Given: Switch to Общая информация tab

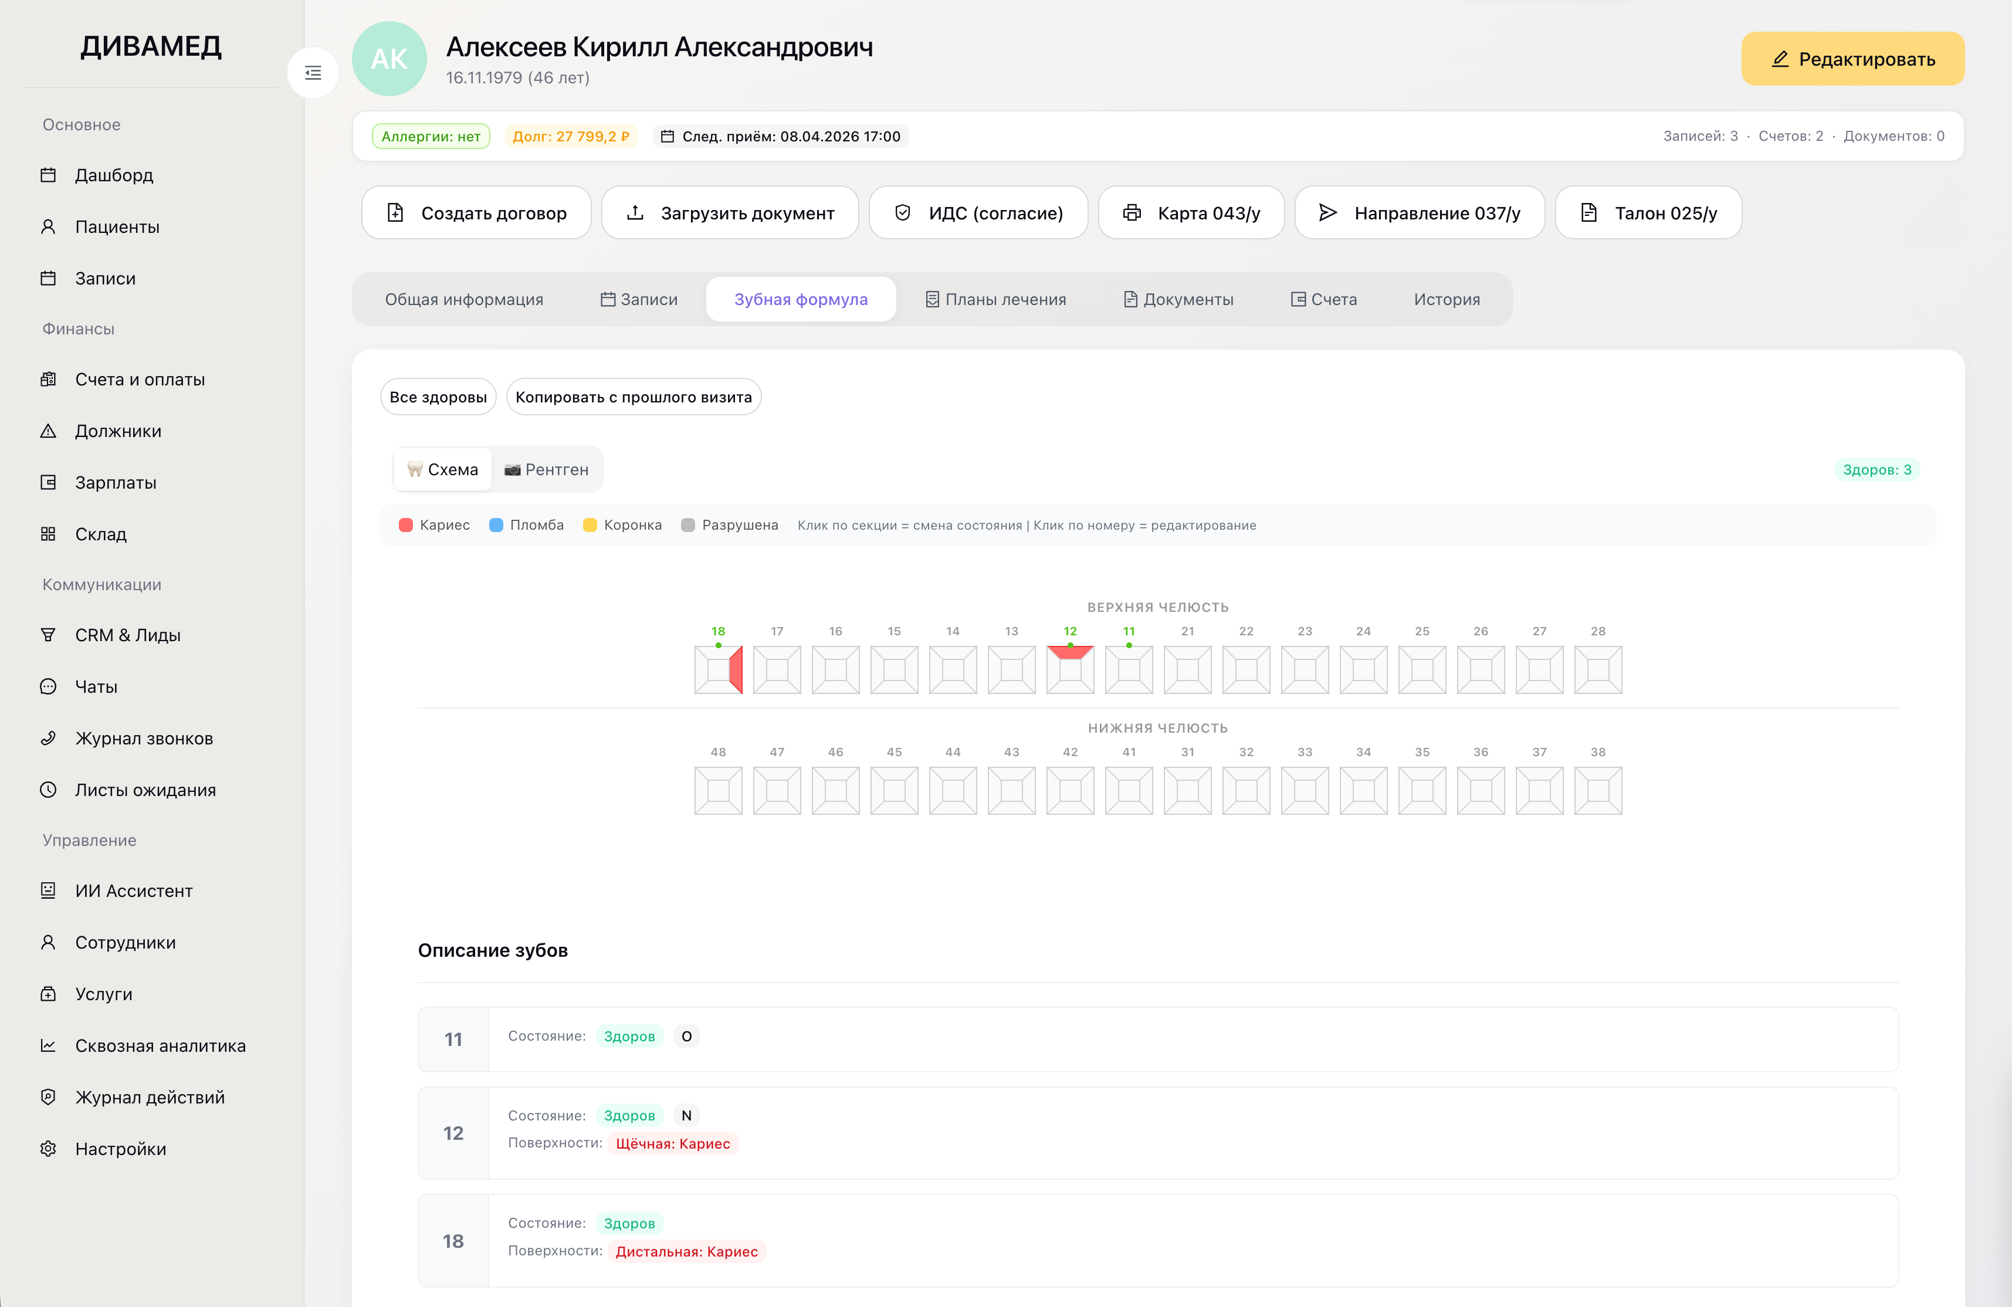Looking at the screenshot, I should [464, 299].
